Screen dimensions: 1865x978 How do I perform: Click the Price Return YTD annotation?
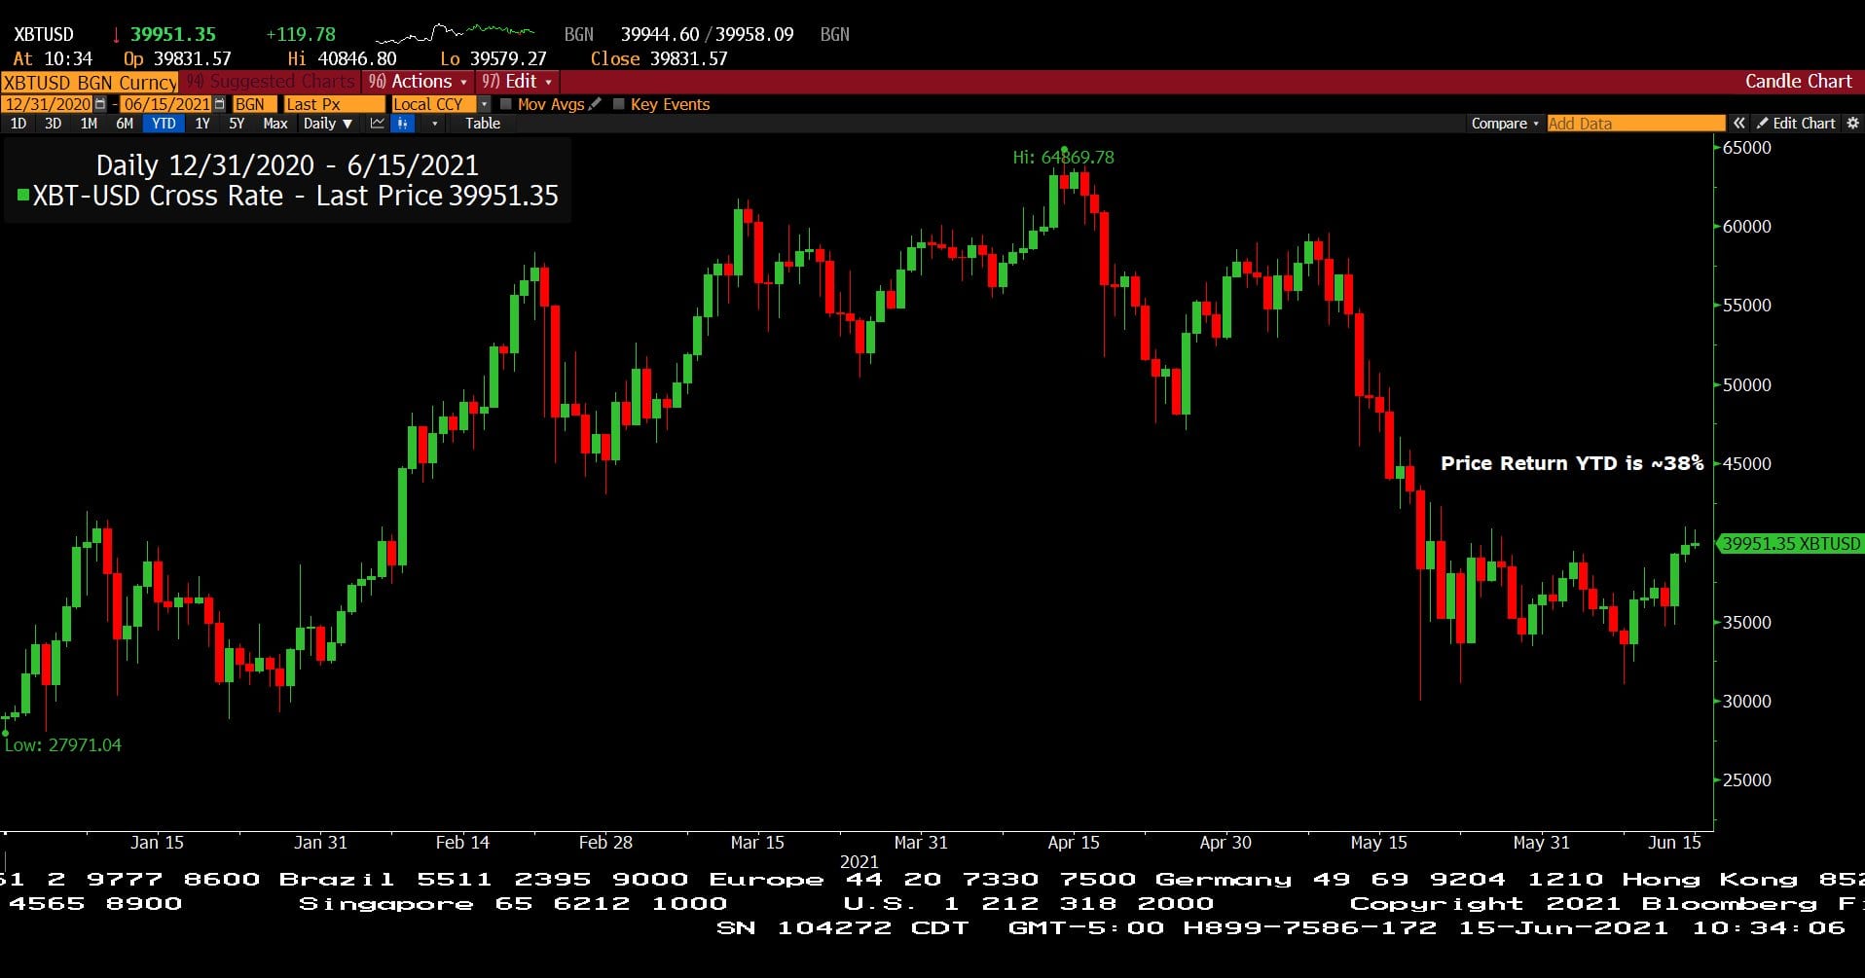[x=1572, y=463]
